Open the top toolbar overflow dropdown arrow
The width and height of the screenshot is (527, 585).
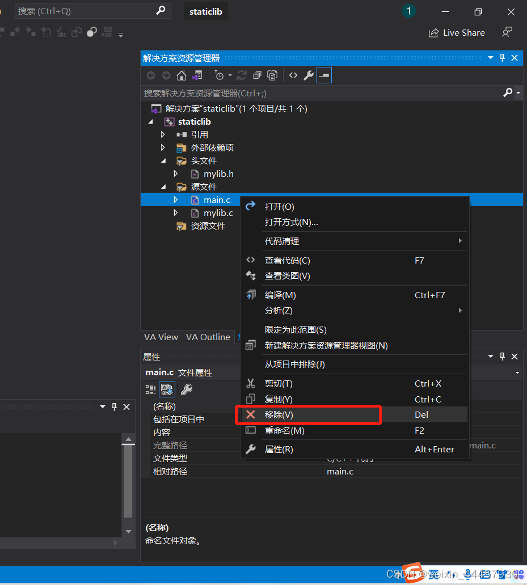pos(121,35)
